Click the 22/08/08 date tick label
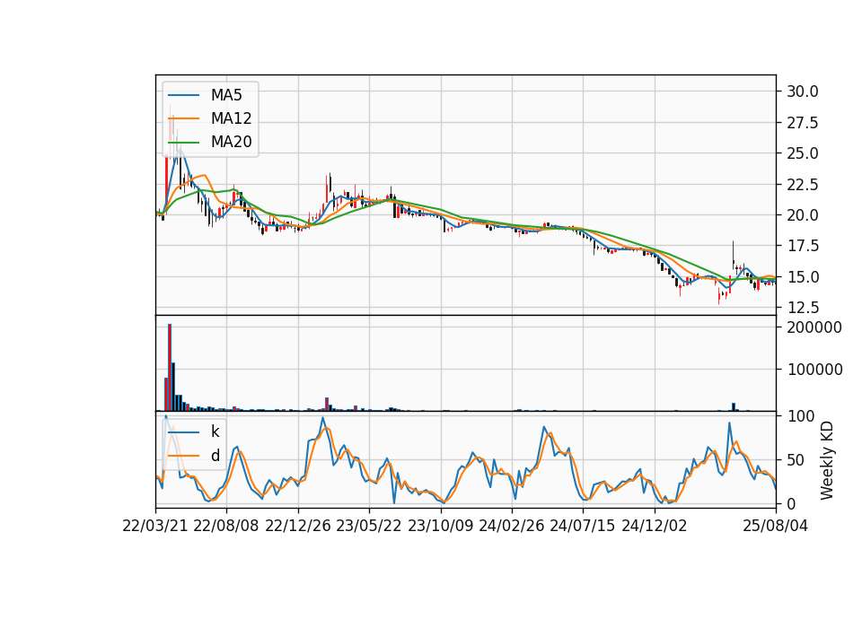The height and width of the screenshot is (619, 862). 226,526
